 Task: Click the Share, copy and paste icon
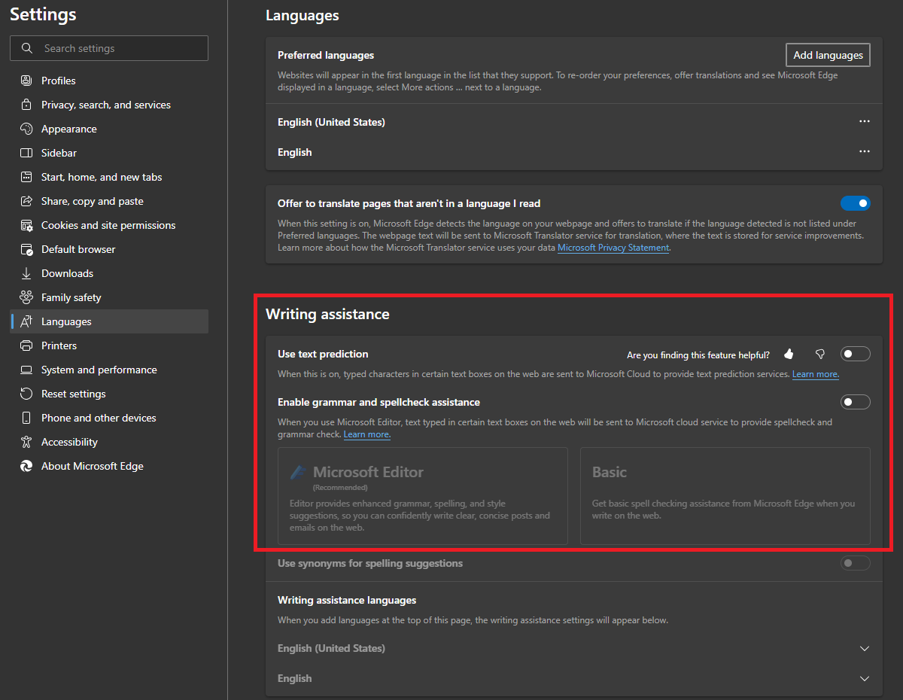click(x=26, y=201)
